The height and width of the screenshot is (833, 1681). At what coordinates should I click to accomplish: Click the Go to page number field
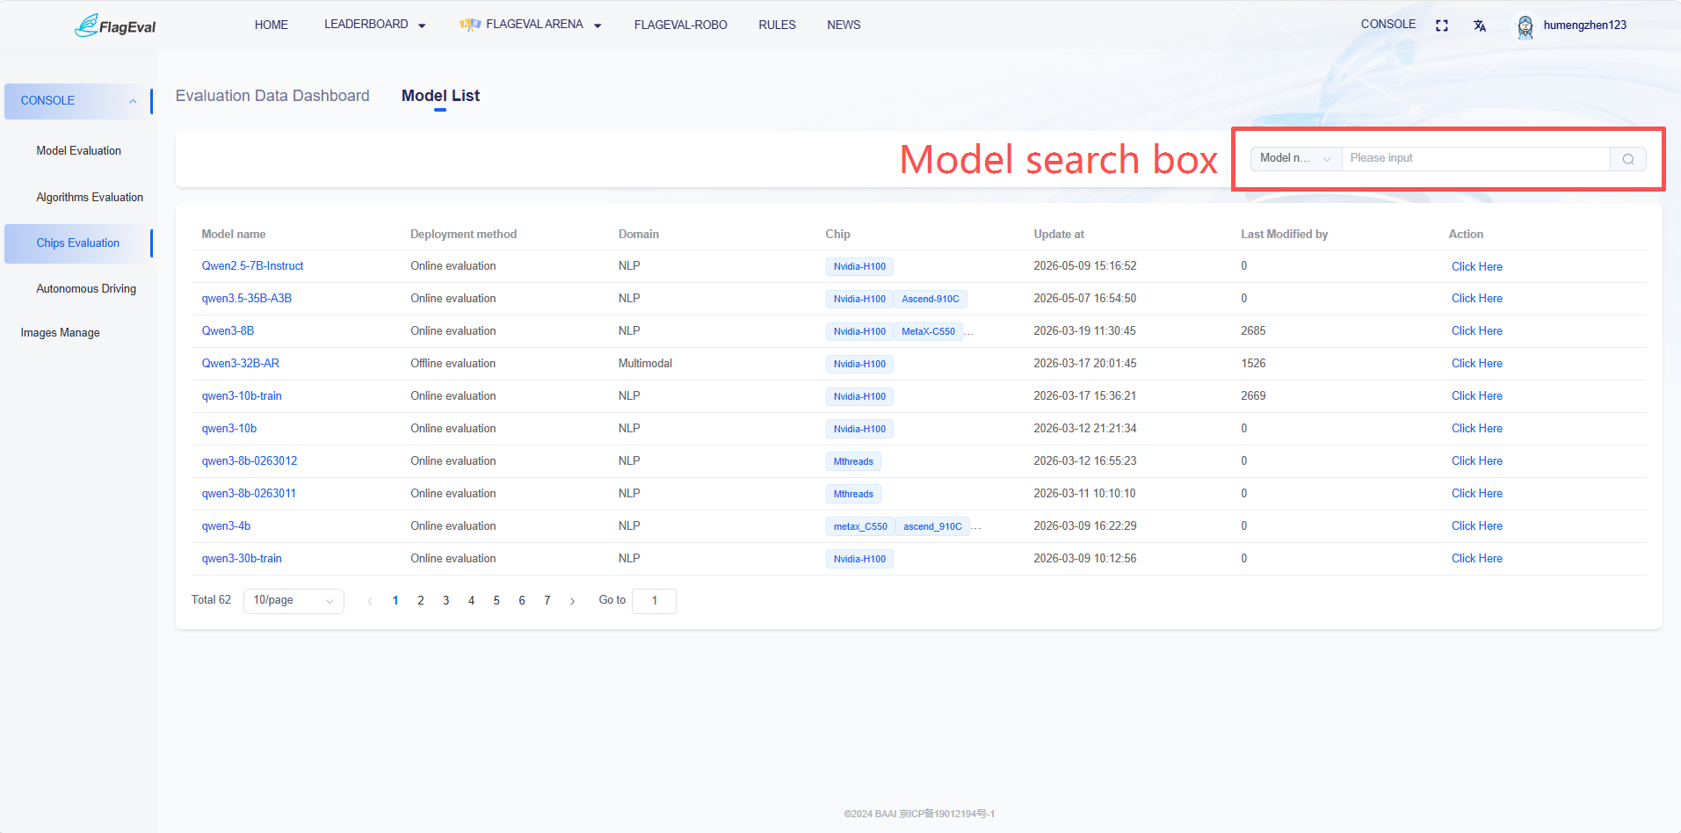click(654, 601)
